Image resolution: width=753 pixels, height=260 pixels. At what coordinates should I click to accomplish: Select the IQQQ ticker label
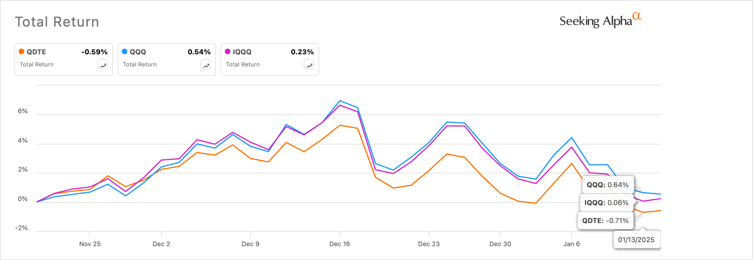pos(242,52)
